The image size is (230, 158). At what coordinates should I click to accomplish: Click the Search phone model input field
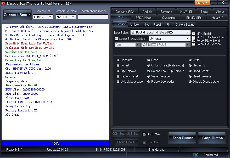(93, 17)
